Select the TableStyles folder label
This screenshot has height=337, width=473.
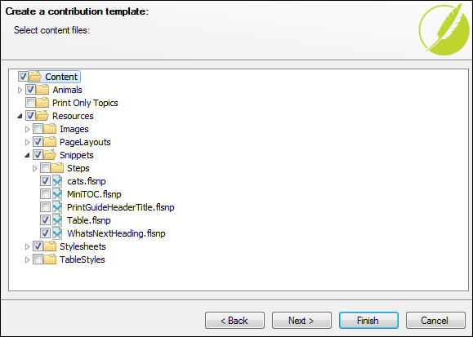(x=82, y=259)
